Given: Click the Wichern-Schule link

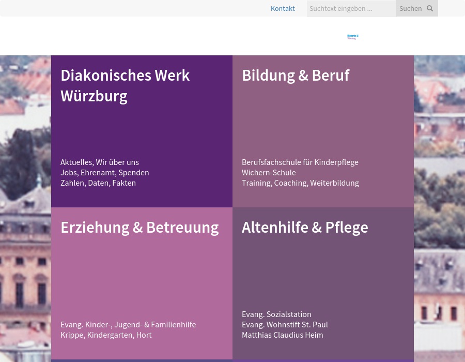Looking at the screenshot, I should [x=269, y=172].
